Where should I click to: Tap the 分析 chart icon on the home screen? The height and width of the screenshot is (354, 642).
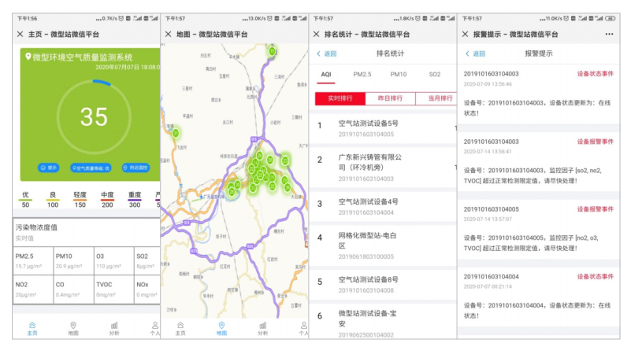tap(114, 326)
